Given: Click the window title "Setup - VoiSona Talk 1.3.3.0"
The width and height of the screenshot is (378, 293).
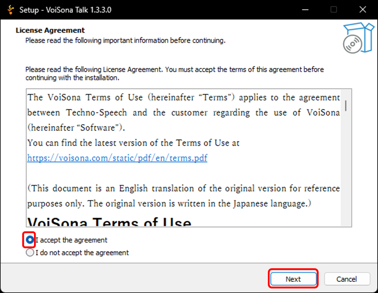Looking at the screenshot, I should click(65, 10).
